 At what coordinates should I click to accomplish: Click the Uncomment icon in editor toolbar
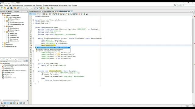pos(87,14)
